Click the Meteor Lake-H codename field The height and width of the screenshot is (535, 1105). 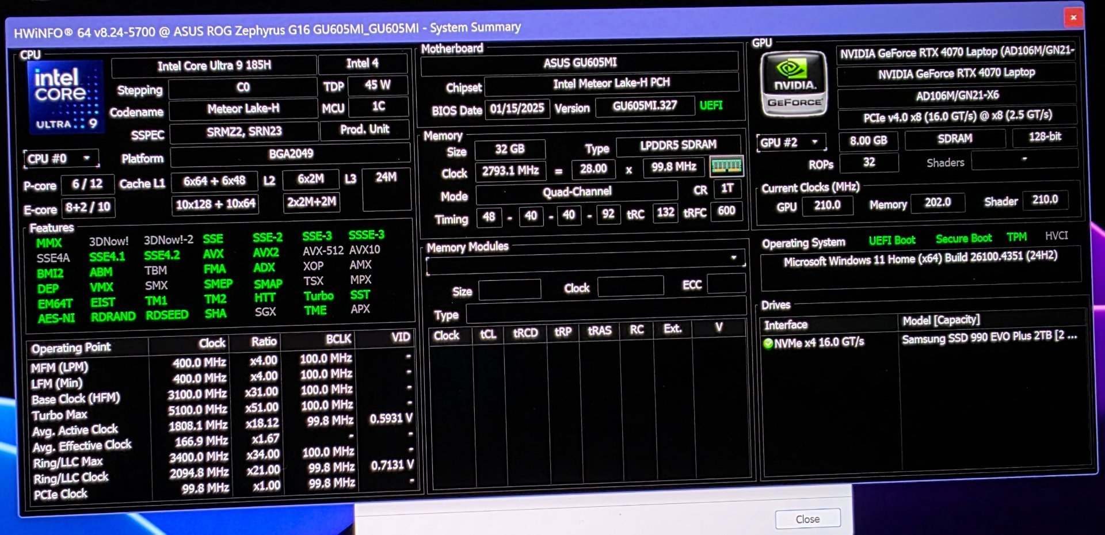pyautogui.click(x=243, y=109)
